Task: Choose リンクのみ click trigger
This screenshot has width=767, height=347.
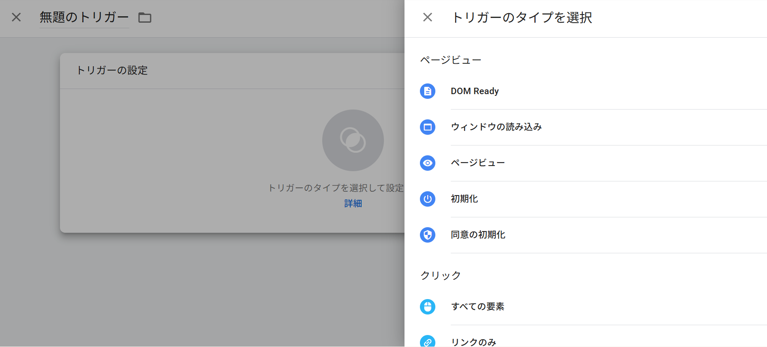Action: [x=473, y=342]
